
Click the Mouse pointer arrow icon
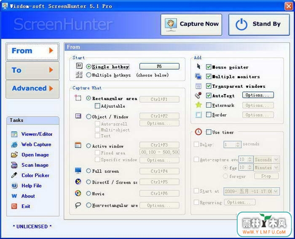click(198, 66)
